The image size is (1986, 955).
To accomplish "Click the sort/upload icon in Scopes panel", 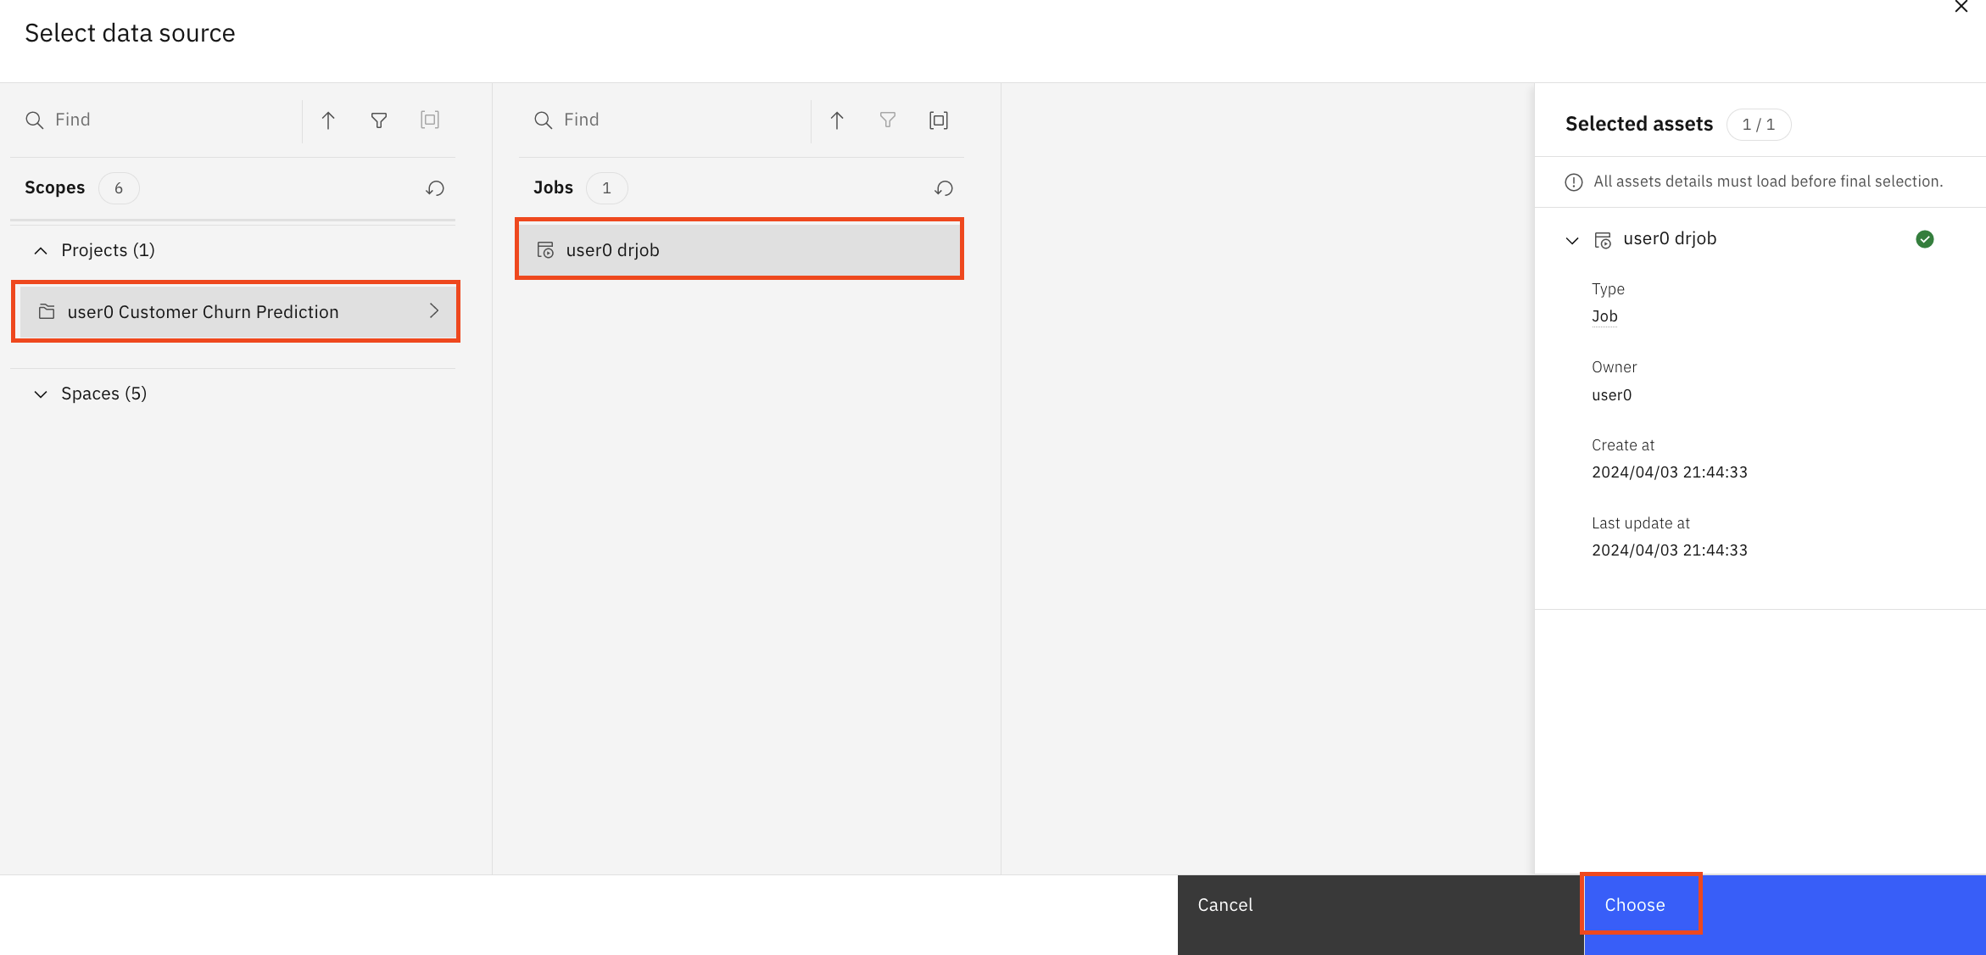I will (328, 119).
